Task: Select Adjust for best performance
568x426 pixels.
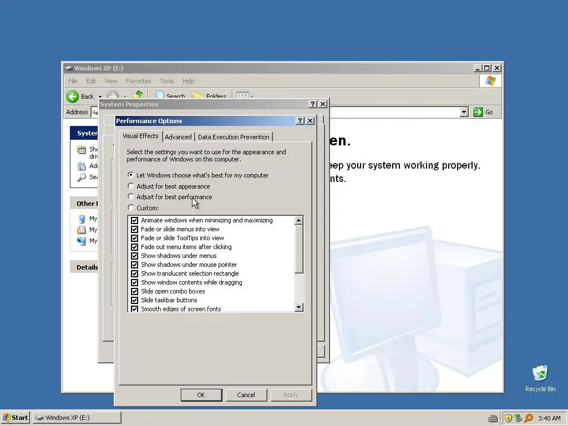Action: pos(131,196)
